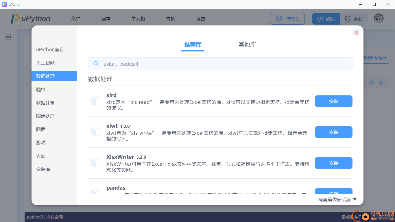Click the xlrd library name

coord(111,95)
